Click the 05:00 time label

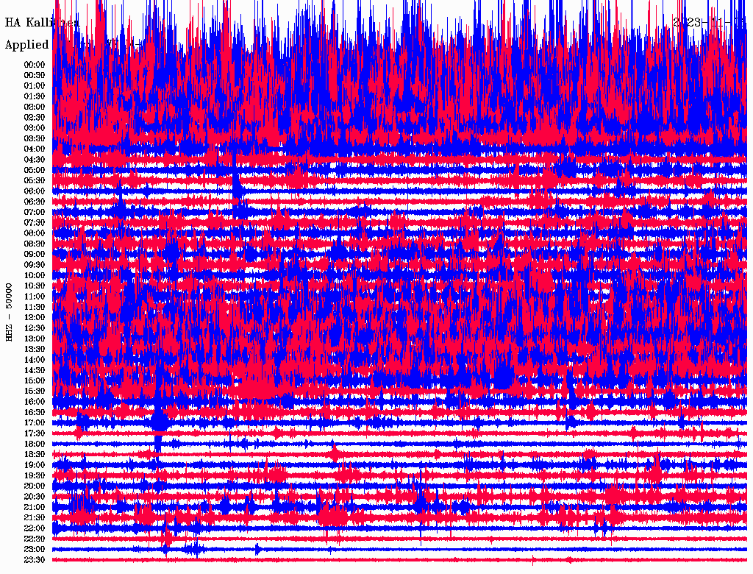[x=35, y=170]
